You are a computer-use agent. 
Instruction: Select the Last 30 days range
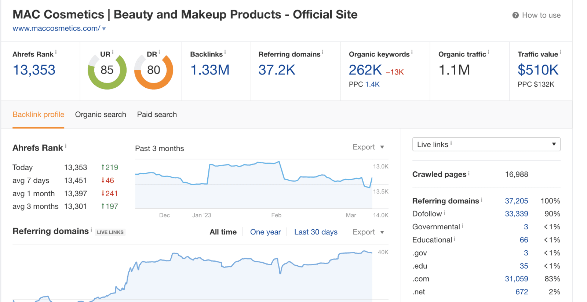tap(316, 232)
